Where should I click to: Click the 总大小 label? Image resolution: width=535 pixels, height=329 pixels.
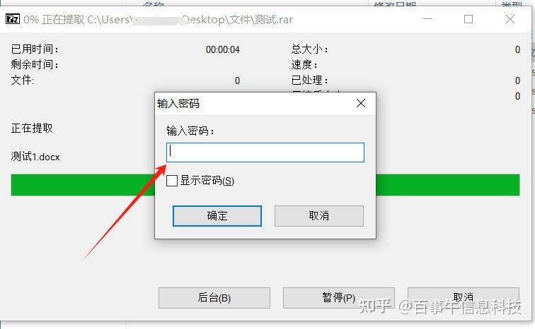[309, 49]
